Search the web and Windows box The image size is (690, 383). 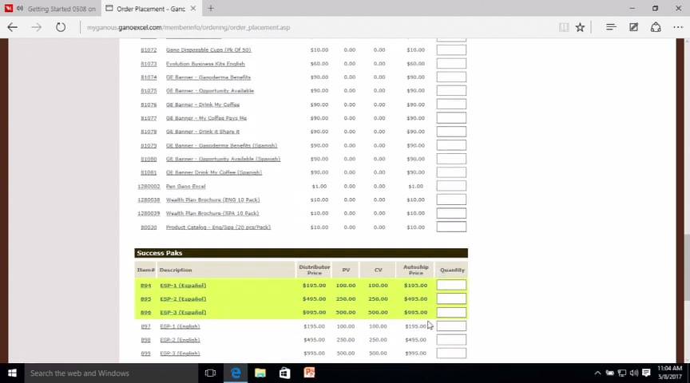[x=111, y=373]
